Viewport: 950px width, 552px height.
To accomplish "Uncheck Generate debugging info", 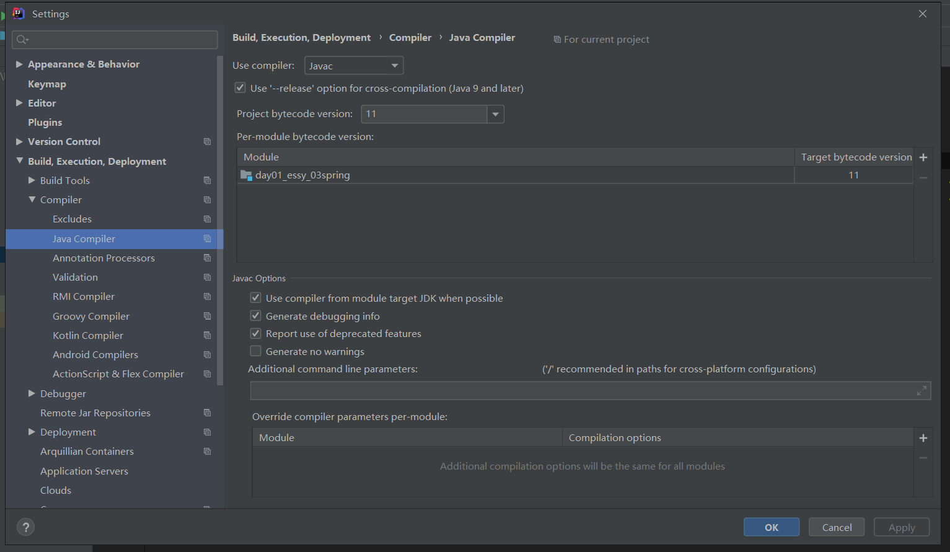I will [x=255, y=316].
